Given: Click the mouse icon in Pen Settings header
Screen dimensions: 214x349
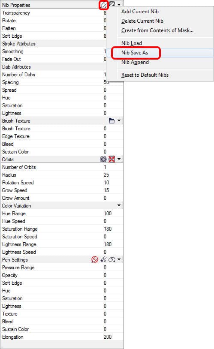Looking at the screenshot, I should tap(112, 259).
